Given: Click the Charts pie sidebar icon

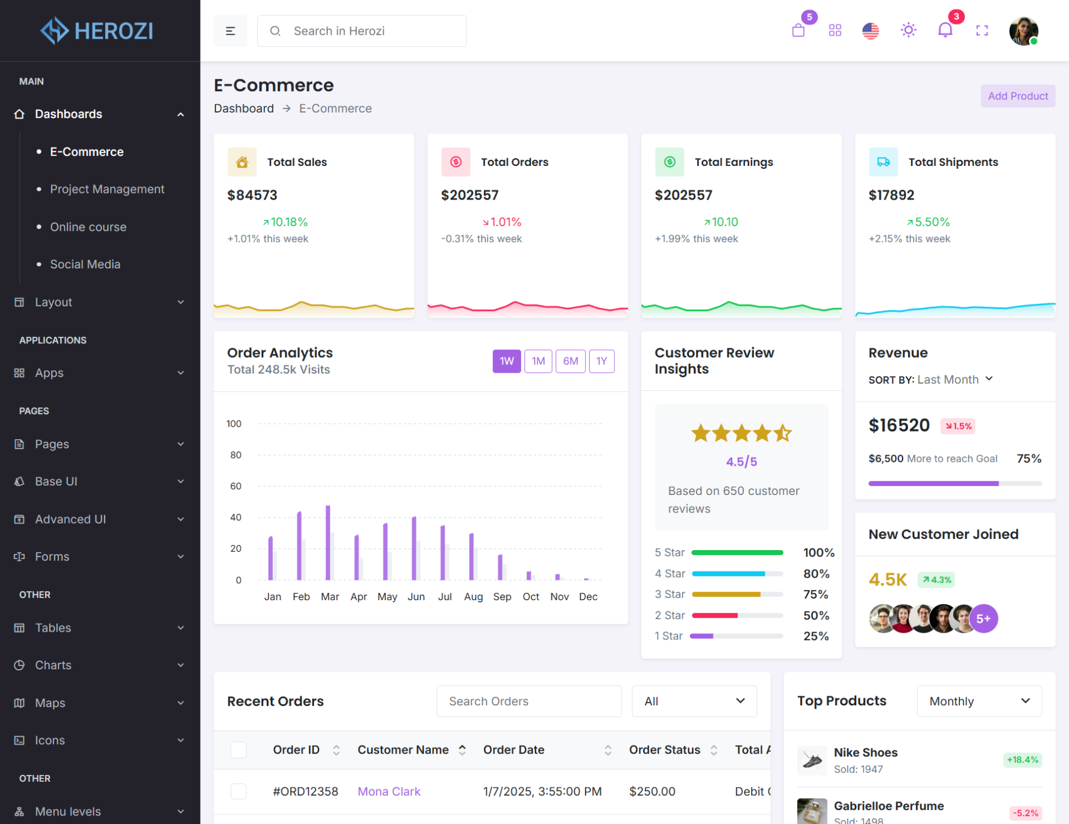Looking at the screenshot, I should tap(19, 665).
